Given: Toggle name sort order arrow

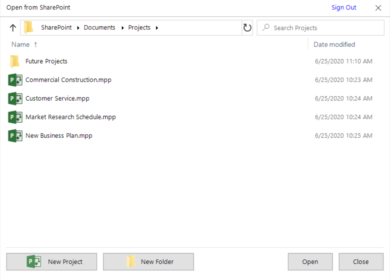Looking at the screenshot, I should click(x=36, y=45).
